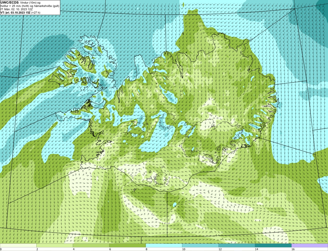Click the 14–16 m/s dark teal legend swatch

click(273, 246)
